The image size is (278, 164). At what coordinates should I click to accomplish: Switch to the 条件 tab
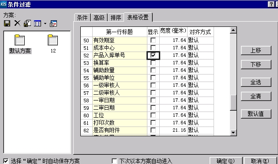82,18
